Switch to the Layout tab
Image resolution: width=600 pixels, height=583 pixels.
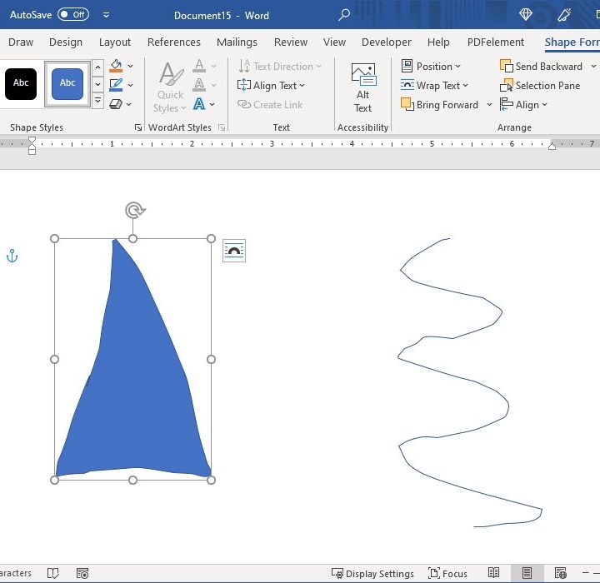pyautogui.click(x=115, y=42)
